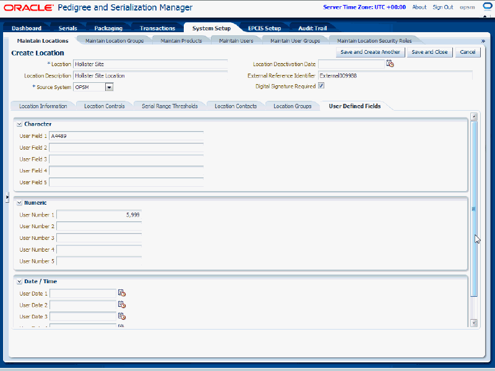Collapse the Character section
This screenshot has height=371, width=495.
[19, 124]
